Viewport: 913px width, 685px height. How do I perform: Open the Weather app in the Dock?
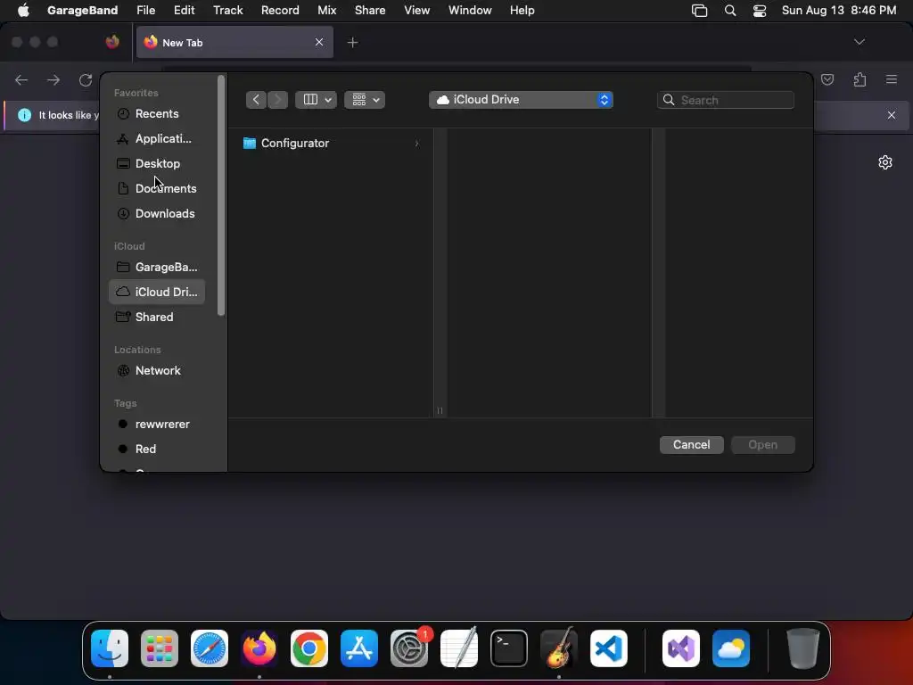tap(731, 648)
